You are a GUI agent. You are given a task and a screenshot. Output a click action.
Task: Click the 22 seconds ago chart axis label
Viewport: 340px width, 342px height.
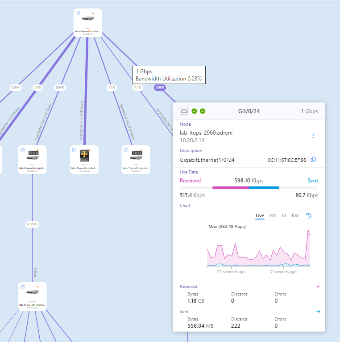click(231, 272)
